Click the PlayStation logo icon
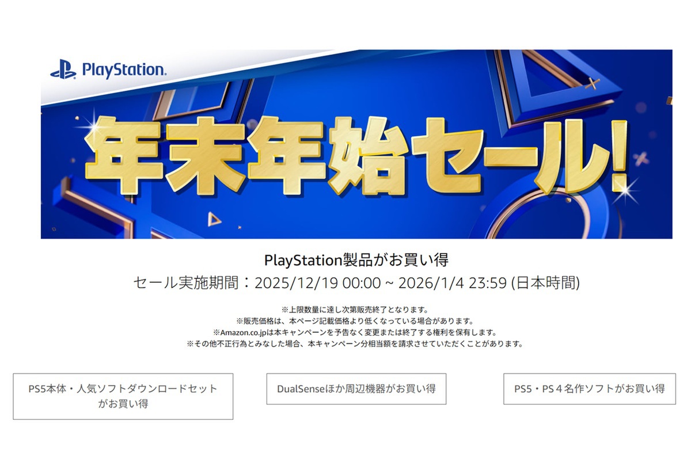This screenshot has width=691, height=460. [63, 70]
